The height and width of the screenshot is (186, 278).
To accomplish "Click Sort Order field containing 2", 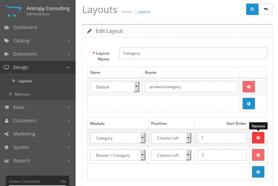I will tap(221, 155).
